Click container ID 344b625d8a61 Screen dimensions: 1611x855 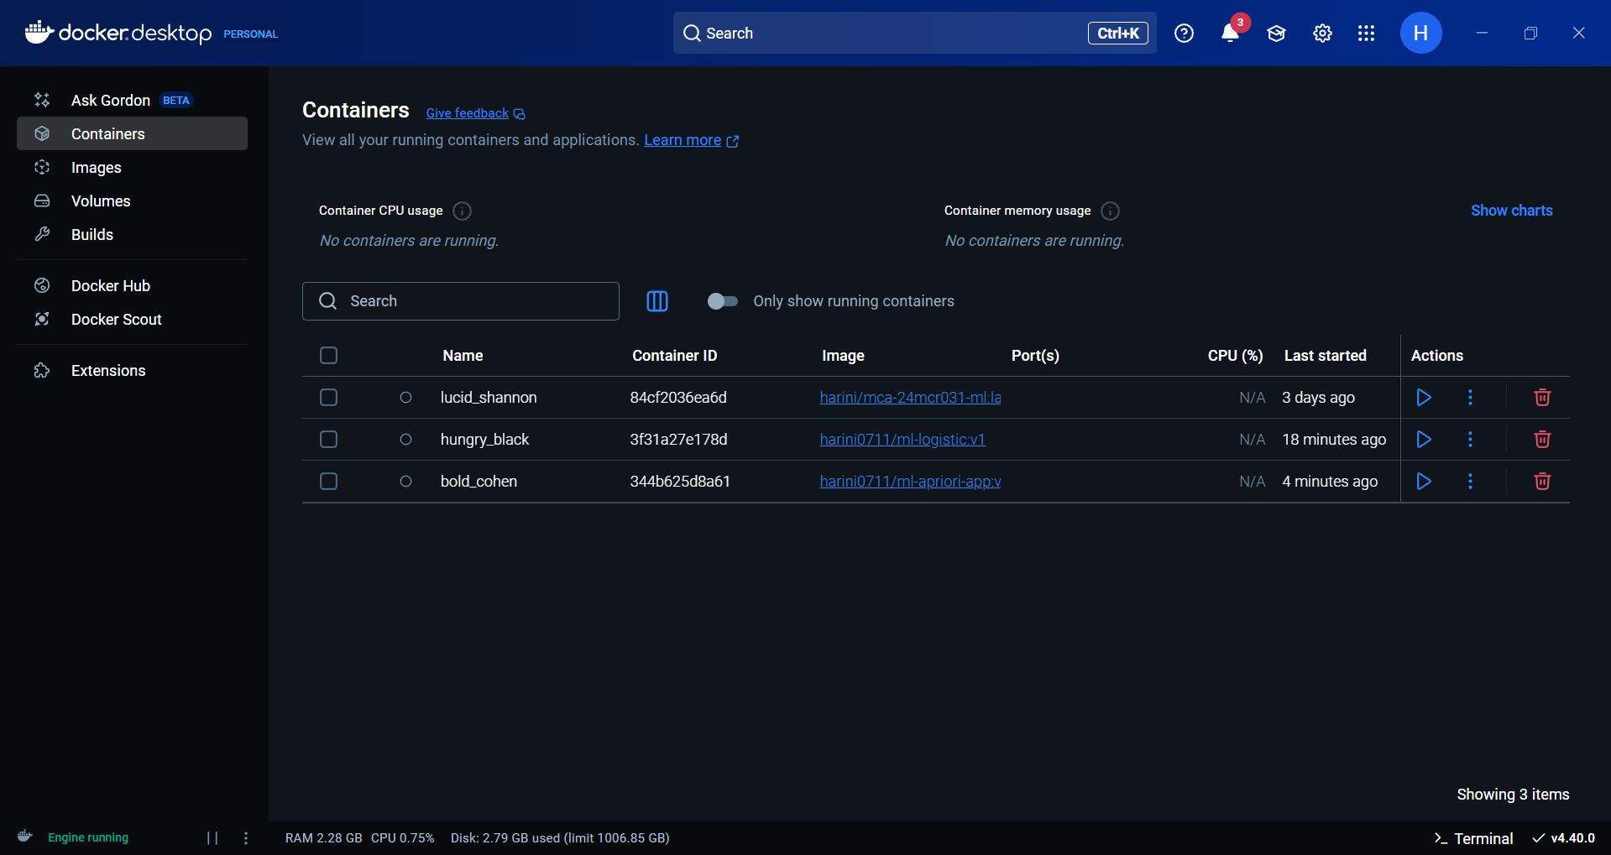click(x=680, y=482)
